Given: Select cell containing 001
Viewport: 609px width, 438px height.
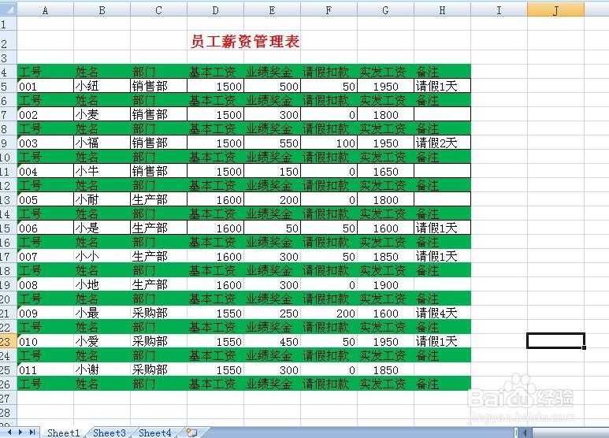Looking at the screenshot, I should click(46, 86).
